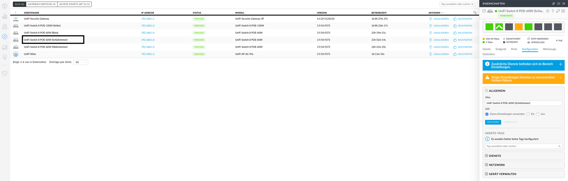Screen dimensions: 568x181
Task: Close the Schlafzimmer switch properties panel
Action: point(563,11)
